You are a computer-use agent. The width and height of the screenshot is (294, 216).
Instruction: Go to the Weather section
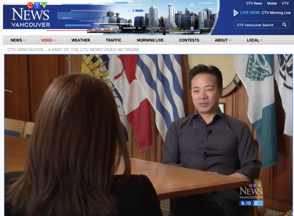[x=81, y=40]
